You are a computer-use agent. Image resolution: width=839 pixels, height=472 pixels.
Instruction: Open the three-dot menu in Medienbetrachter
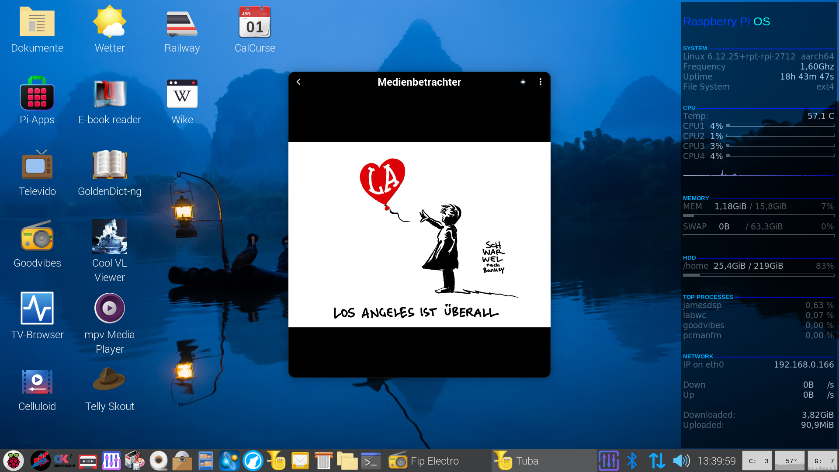click(541, 82)
